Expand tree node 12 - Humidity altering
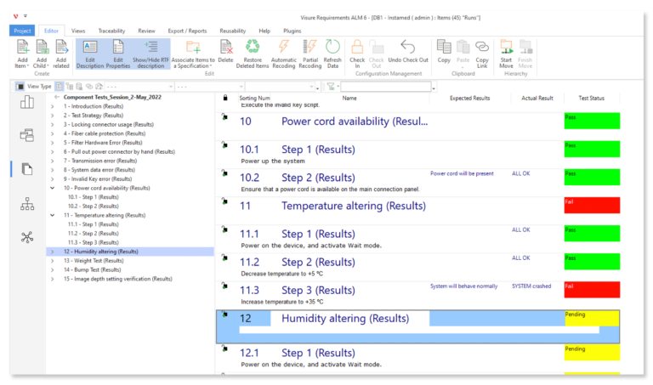 pos(53,252)
